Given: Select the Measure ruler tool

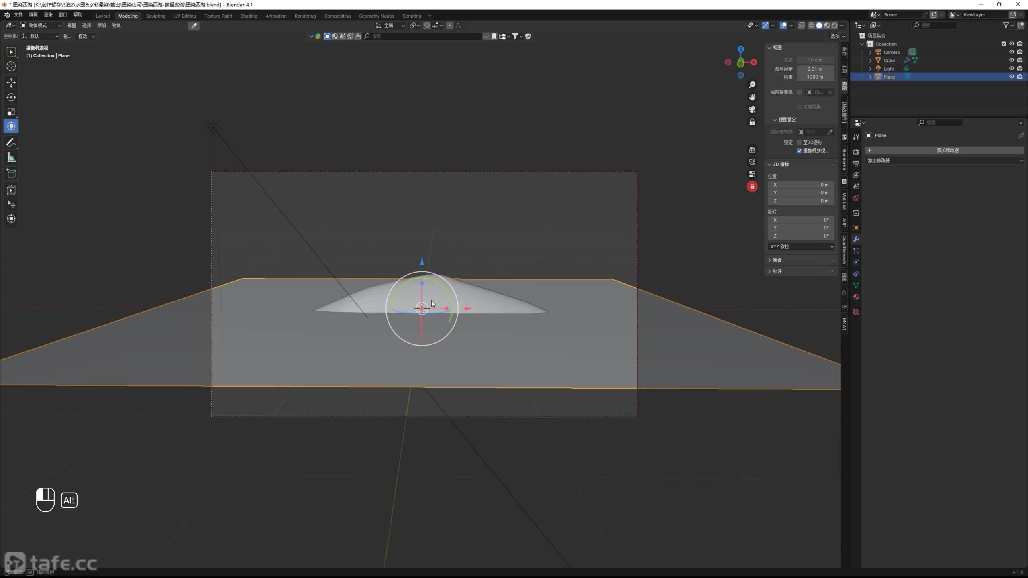Looking at the screenshot, I should 11,158.
